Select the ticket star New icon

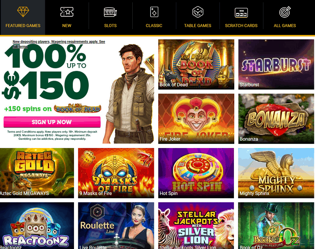click(x=67, y=12)
